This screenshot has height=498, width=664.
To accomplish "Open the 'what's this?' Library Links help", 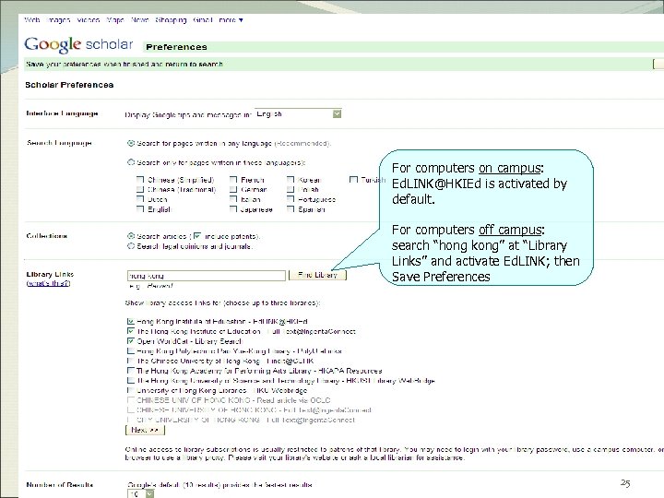I will tap(48, 283).
